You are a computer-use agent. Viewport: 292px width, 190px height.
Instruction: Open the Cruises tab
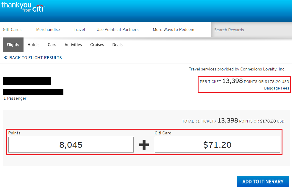[x=97, y=45]
